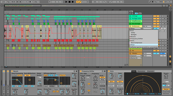
Task: Arm the Arrangement Record button
Action: [73, 2]
